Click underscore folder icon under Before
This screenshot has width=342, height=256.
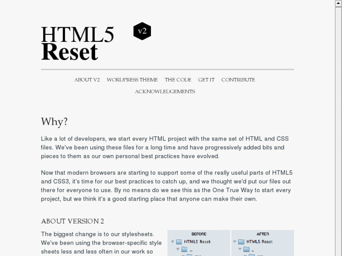click(x=184, y=249)
